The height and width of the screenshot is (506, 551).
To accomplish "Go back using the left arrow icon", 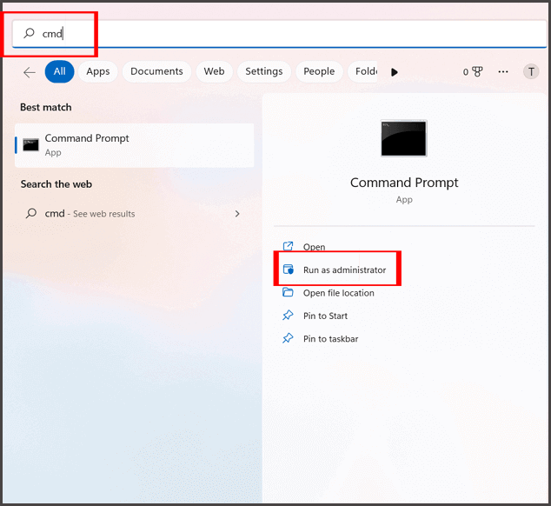I will [x=30, y=72].
